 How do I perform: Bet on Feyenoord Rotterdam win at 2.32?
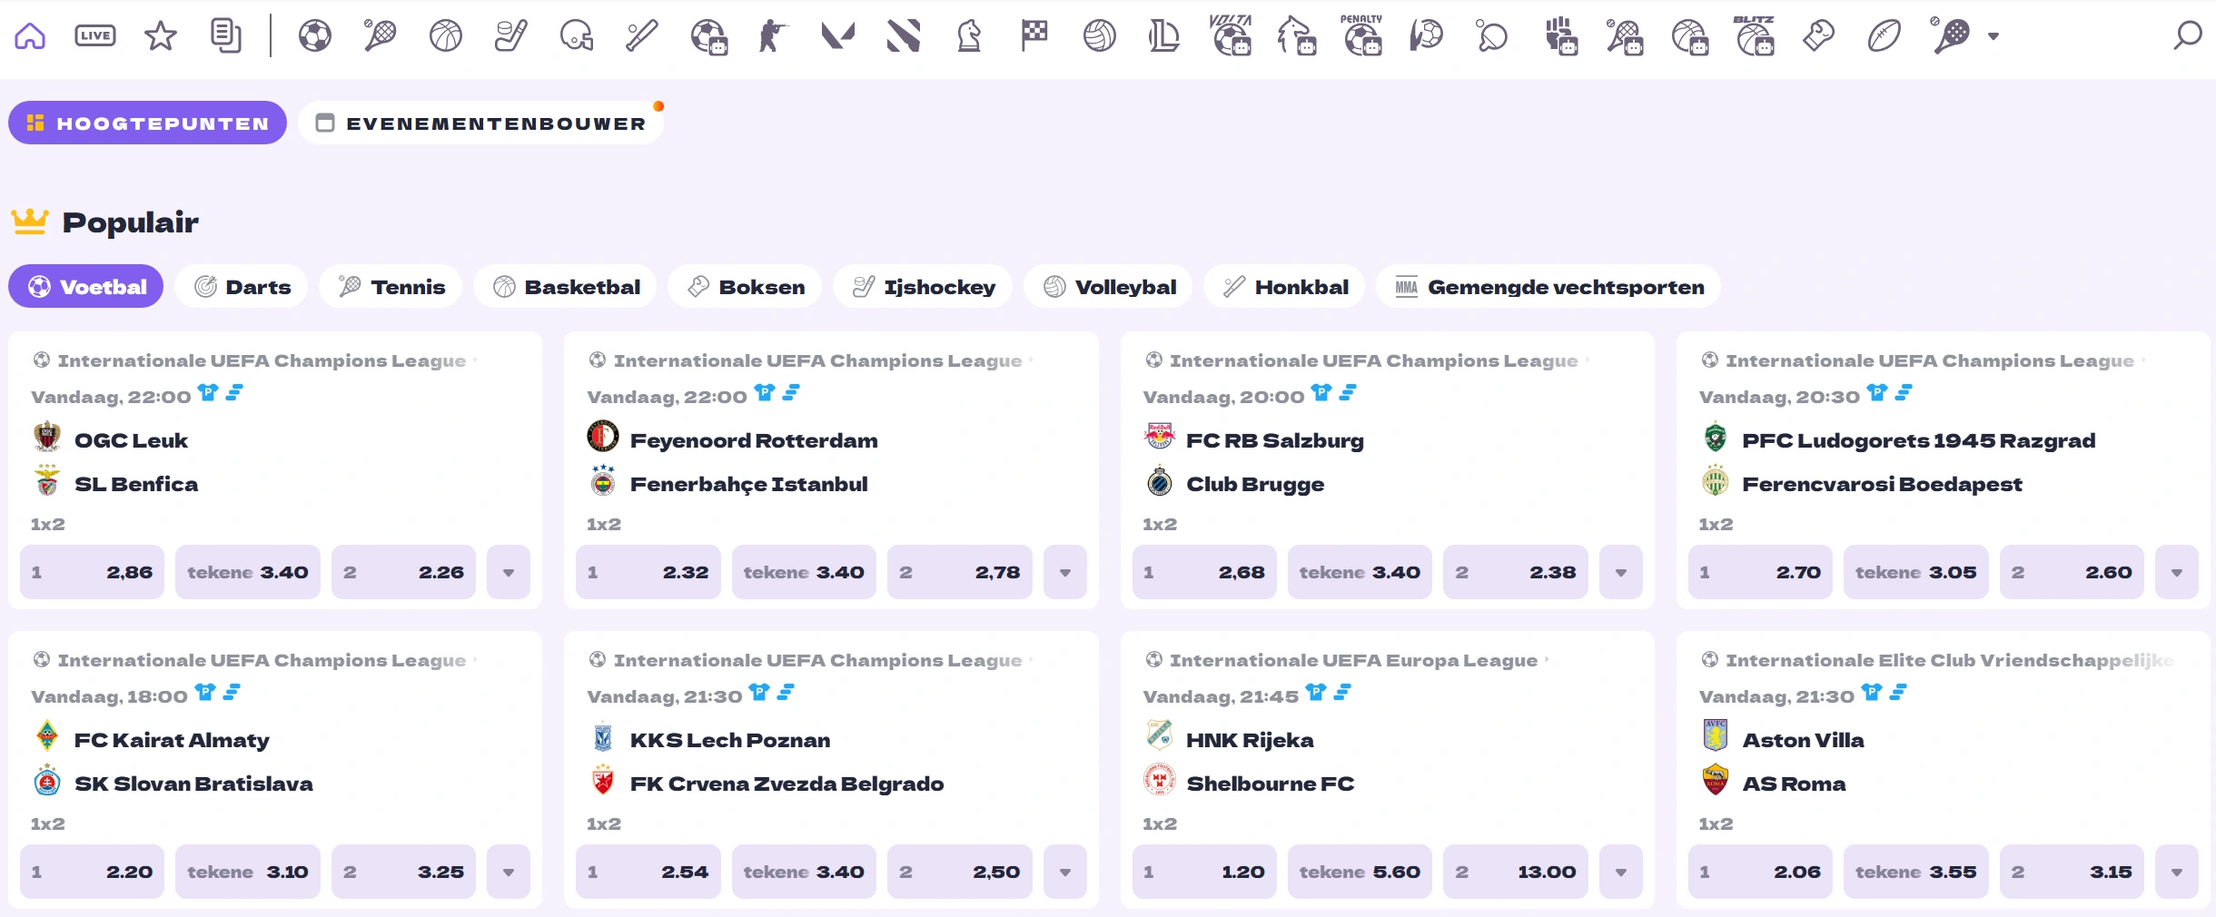(x=648, y=573)
